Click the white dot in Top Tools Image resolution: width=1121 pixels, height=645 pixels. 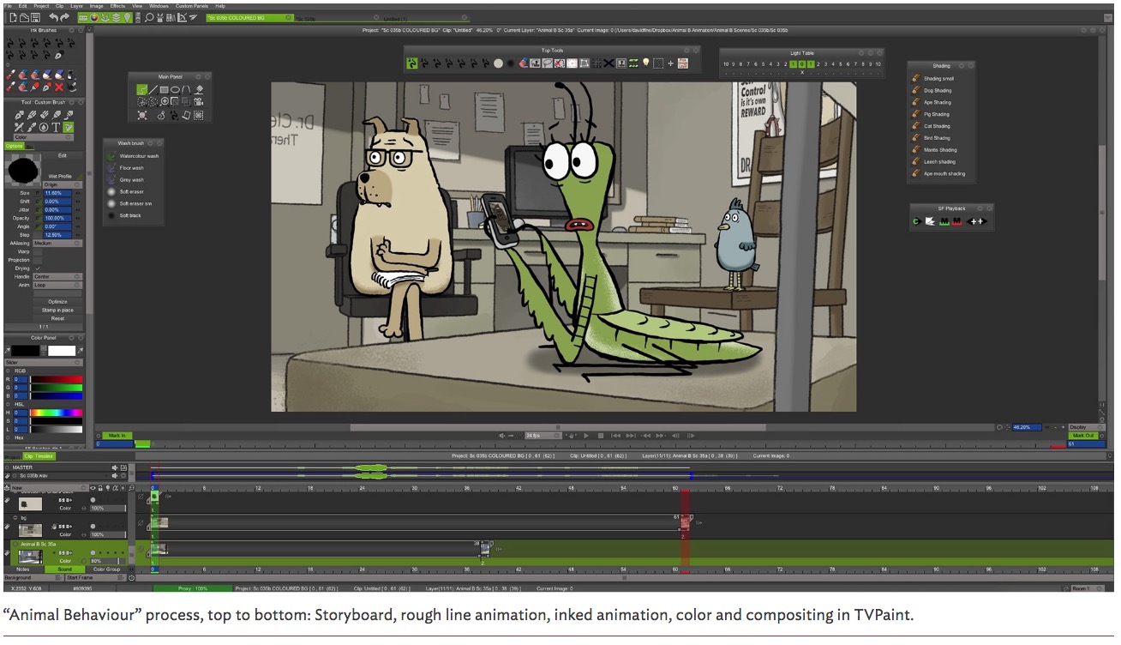(x=498, y=63)
